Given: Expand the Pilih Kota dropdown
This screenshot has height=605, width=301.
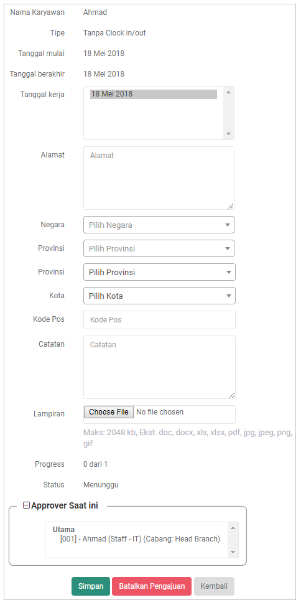Looking at the screenshot, I should pos(160,296).
